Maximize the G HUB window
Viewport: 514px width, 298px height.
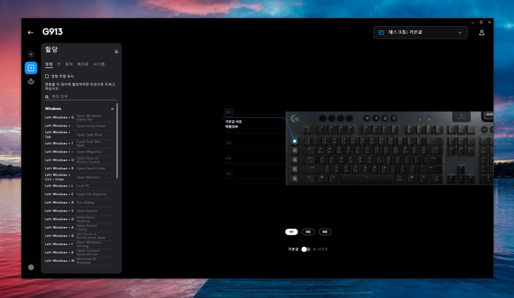481,22
